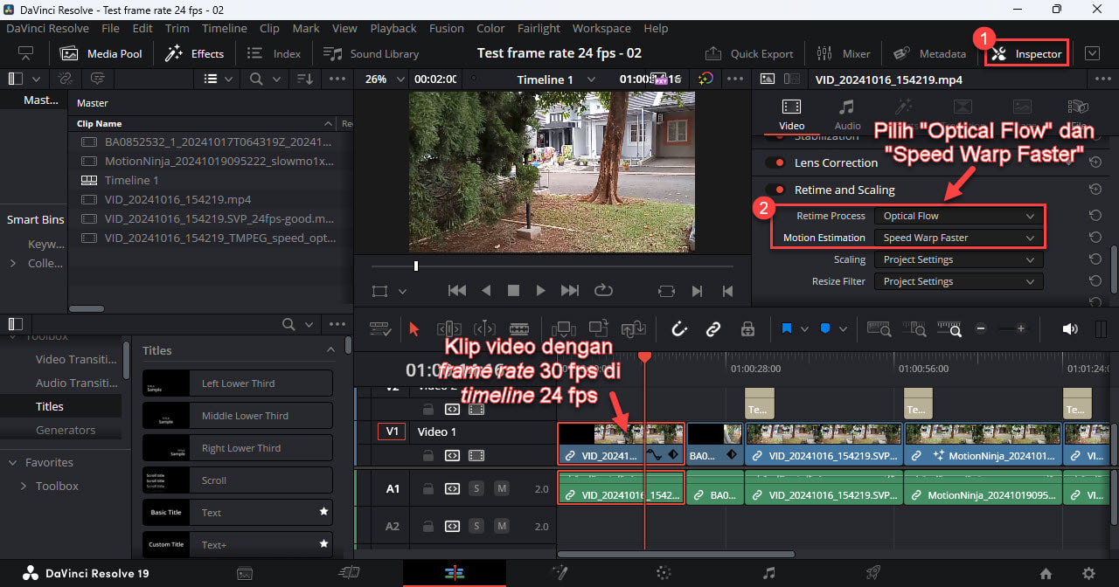Go to the Deliver page rocket icon
This screenshot has width=1119, height=587.
coord(872,573)
